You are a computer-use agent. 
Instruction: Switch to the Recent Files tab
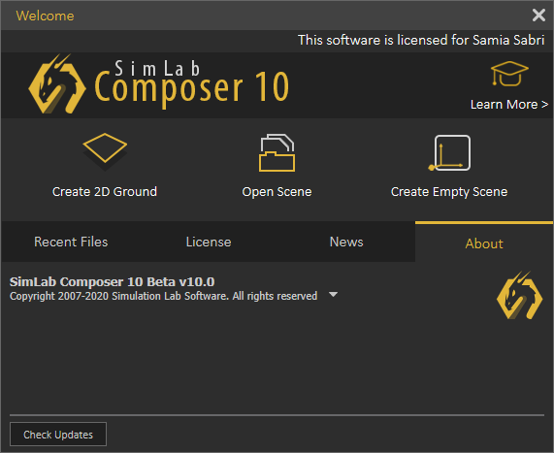pyautogui.click(x=71, y=243)
